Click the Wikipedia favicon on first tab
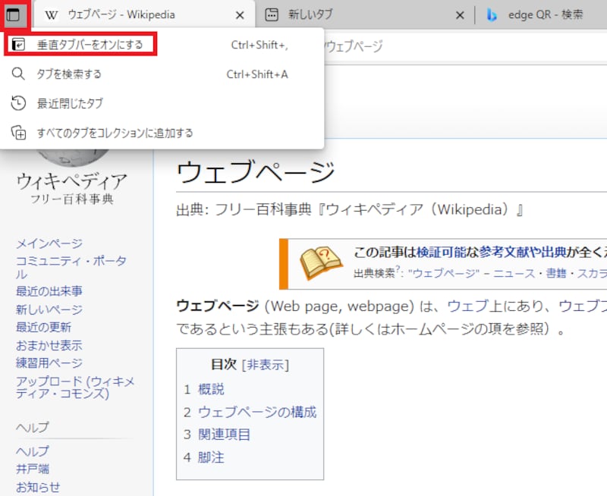The image size is (607, 496). coord(52,15)
